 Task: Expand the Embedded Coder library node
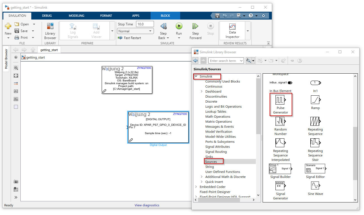pyautogui.click(x=196, y=187)
